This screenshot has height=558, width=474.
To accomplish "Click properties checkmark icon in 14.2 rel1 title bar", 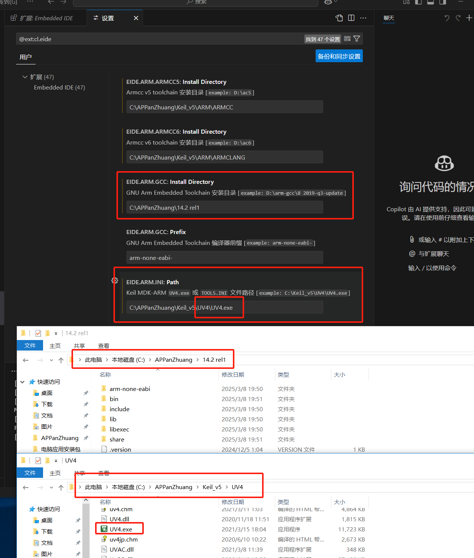I will point(38,333).
